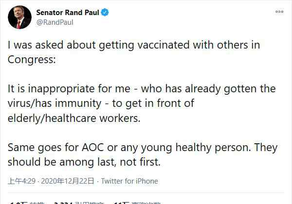Click the phrase 'young healthy person' in the tweet
The width and height of the screenshot is (292, 204).
195,148
